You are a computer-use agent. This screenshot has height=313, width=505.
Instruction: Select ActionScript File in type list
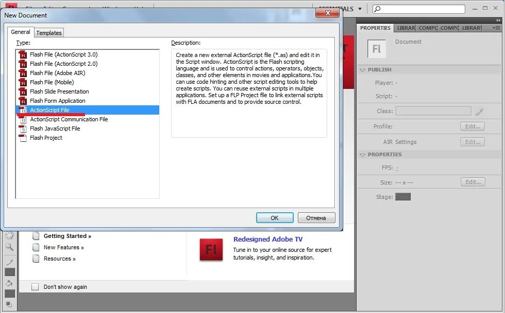click(x=87, y=110)
